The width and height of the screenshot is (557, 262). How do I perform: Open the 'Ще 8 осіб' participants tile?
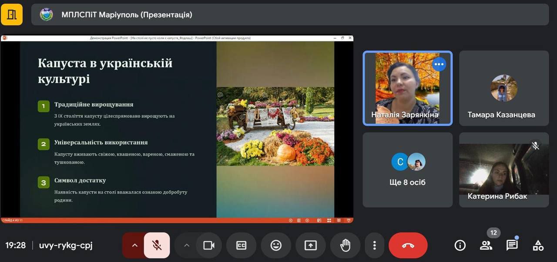coord(408,170)
